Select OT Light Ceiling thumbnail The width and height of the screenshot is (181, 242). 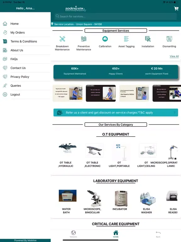coord(148,150)
